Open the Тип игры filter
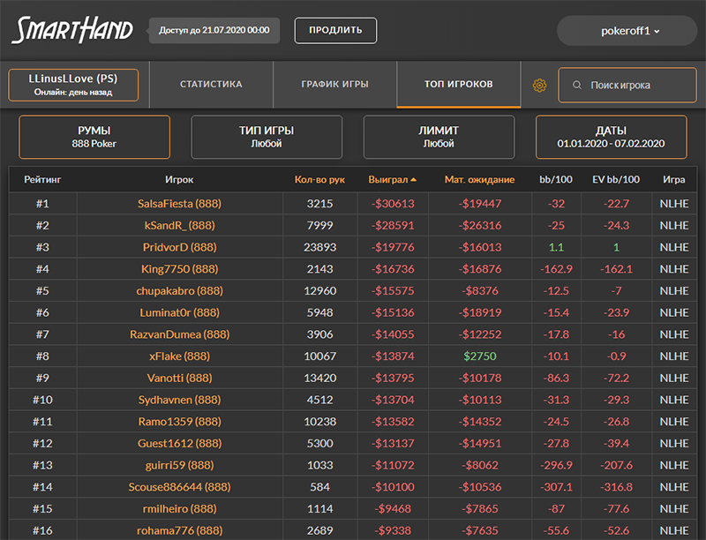The height and width of the screenshot is (540, 706). (267, 137)
